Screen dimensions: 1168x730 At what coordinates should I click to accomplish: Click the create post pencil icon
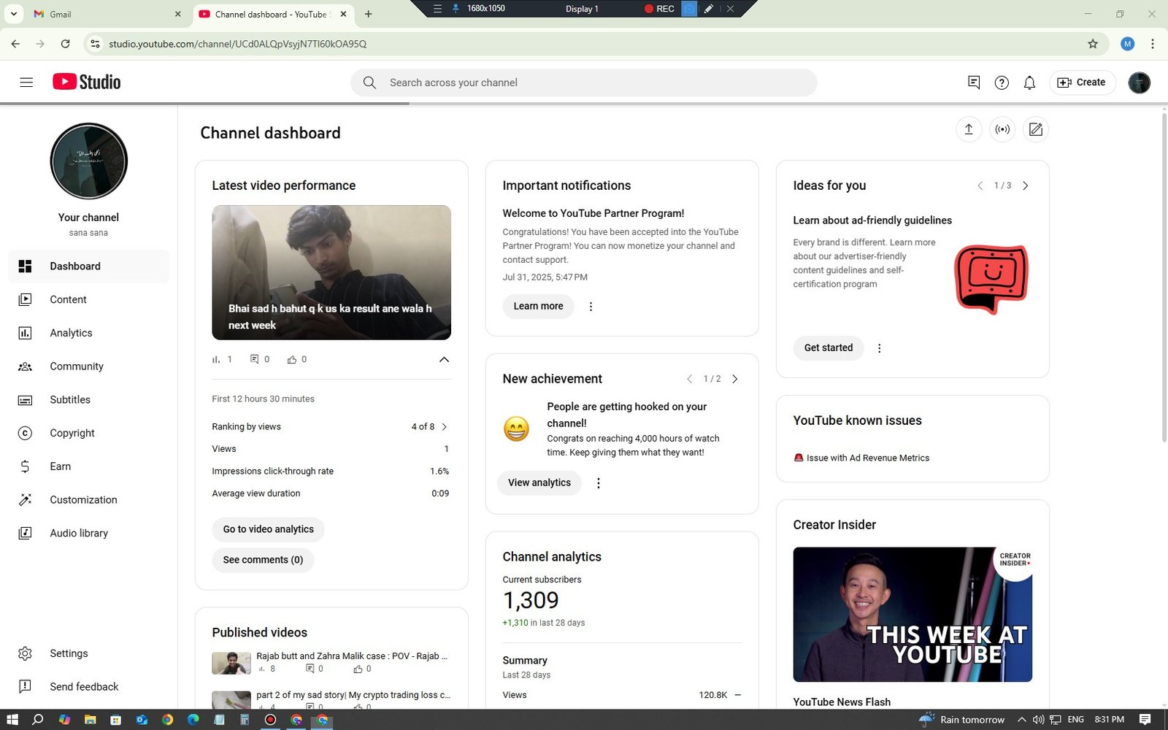1035,129
